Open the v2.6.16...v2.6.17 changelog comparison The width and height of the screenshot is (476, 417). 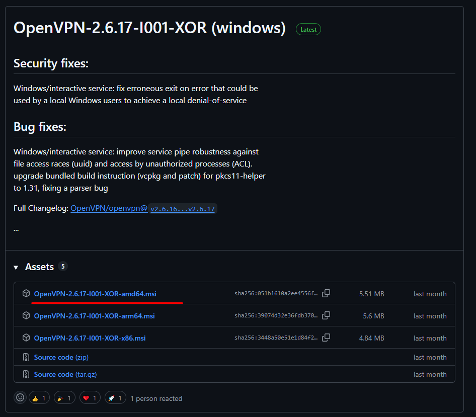point(183,208)
